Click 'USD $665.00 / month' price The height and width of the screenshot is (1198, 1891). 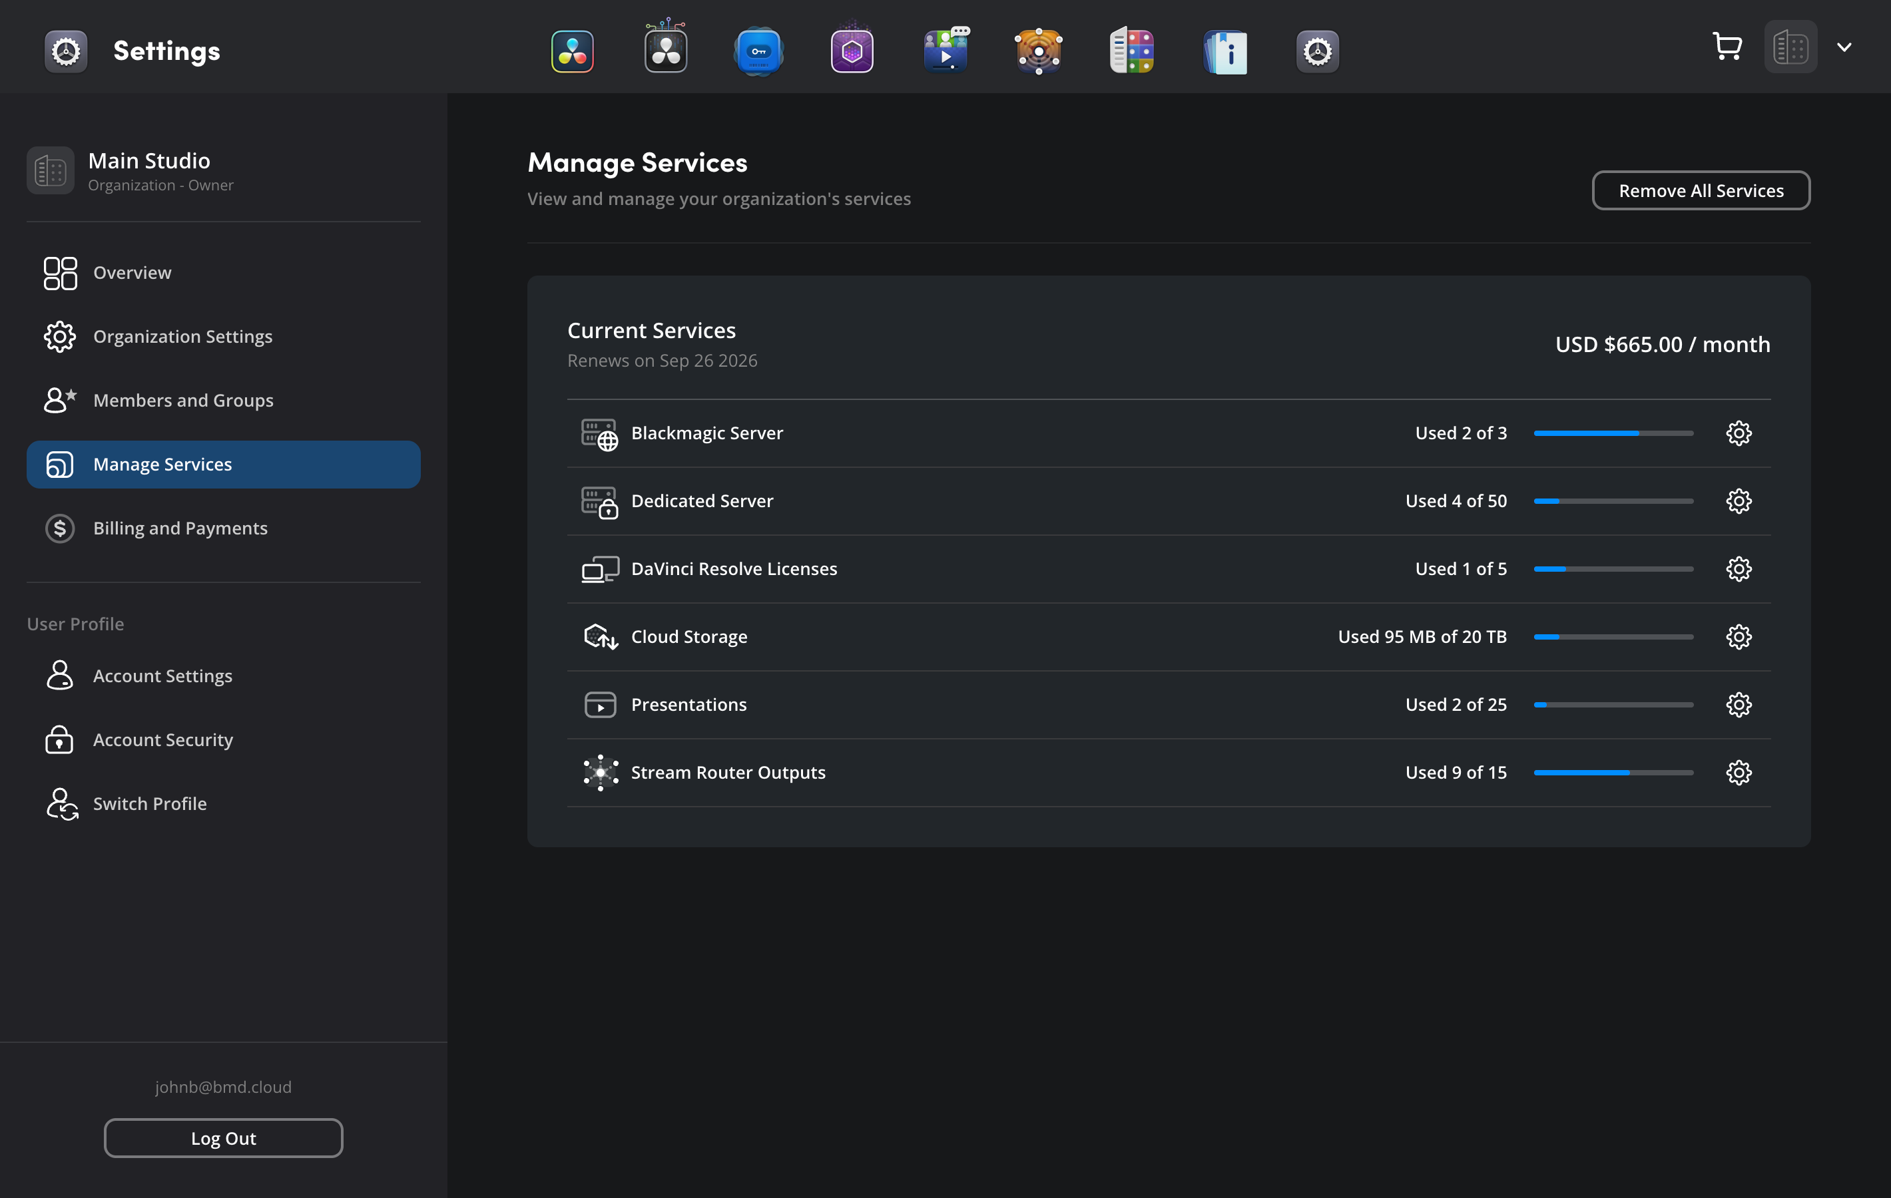[x=1663, y=345]
